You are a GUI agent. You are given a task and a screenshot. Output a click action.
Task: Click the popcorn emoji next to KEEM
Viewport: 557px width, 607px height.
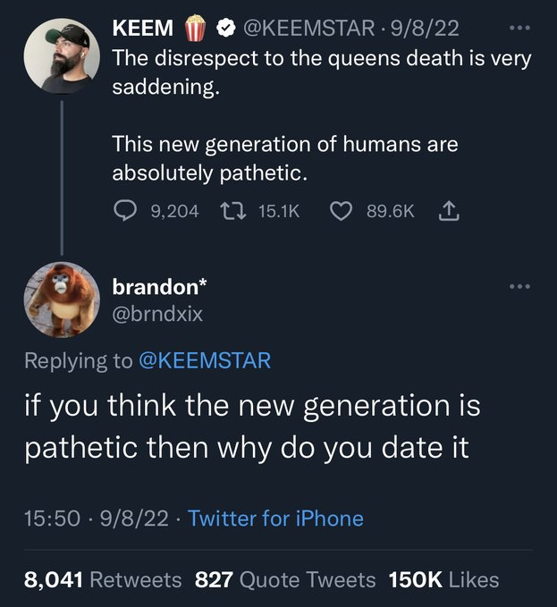coord(196,28)
